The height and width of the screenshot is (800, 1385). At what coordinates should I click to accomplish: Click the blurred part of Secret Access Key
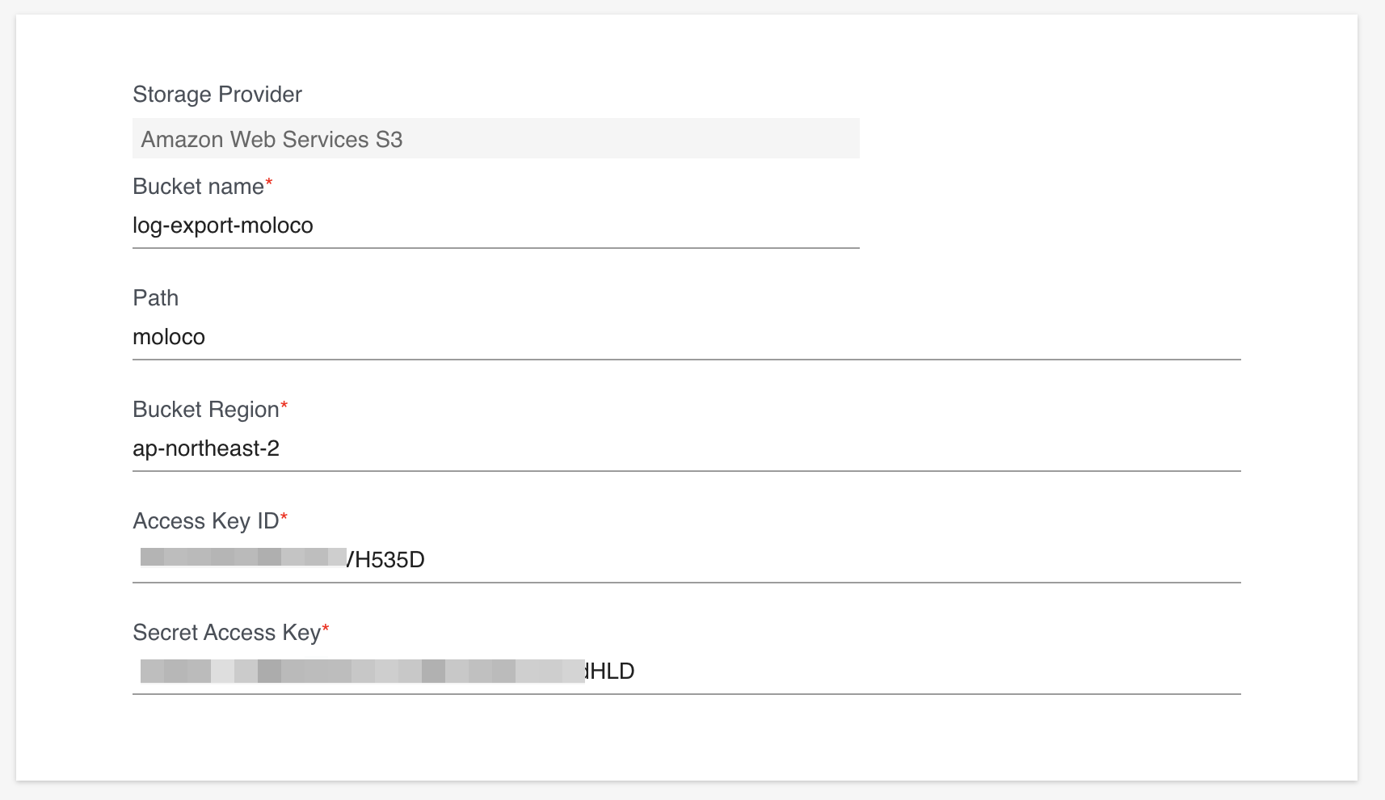click(x=362, y=672)
